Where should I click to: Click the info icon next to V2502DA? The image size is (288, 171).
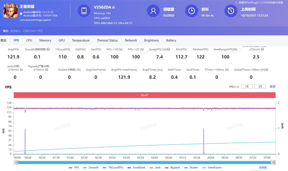coord(114,7)
